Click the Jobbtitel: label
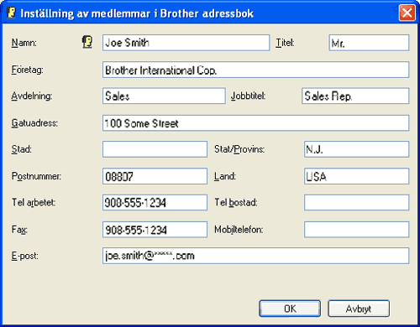 click(x=249, y=96)
